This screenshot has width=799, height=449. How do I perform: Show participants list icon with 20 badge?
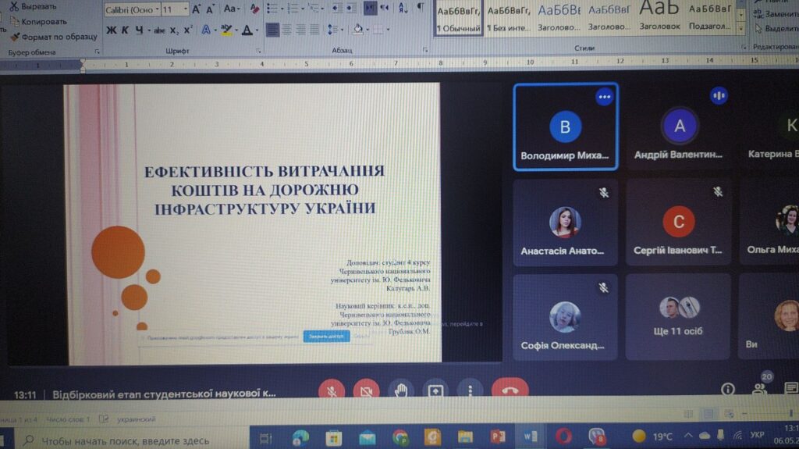[760, 388]
